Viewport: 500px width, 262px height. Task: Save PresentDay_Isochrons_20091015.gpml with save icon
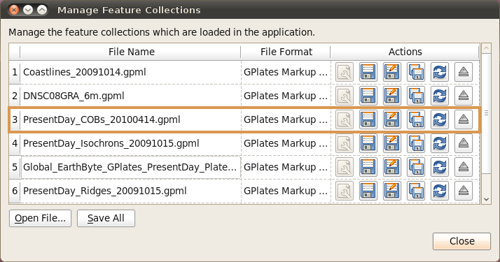[368, 143]
